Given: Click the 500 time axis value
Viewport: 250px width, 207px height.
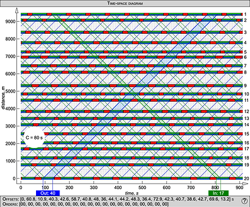Looking at the screenshot, I should pyautogui.click(x=142, y=187).
